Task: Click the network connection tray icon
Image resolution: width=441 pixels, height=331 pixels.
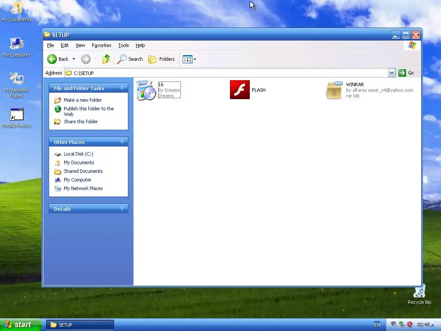Action: click(402, 324)
